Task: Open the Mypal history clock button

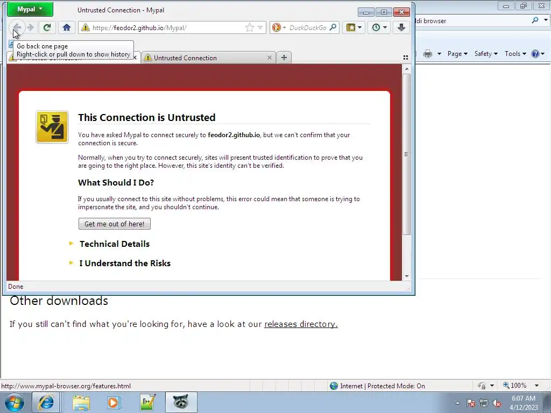Action: click(x=379, y=27)
